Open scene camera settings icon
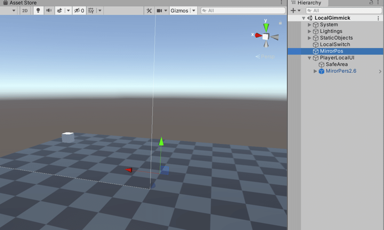 pos(159,11)
